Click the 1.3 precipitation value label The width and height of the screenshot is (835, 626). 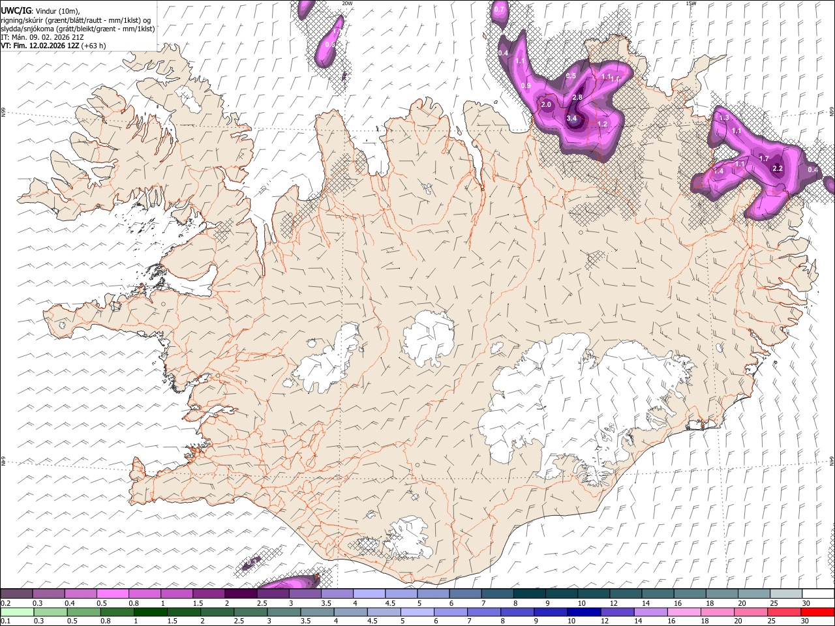pos(723,118)
